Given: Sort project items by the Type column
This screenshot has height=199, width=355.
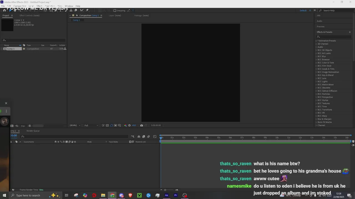Looking at the screenshot, I should point(29,45).
